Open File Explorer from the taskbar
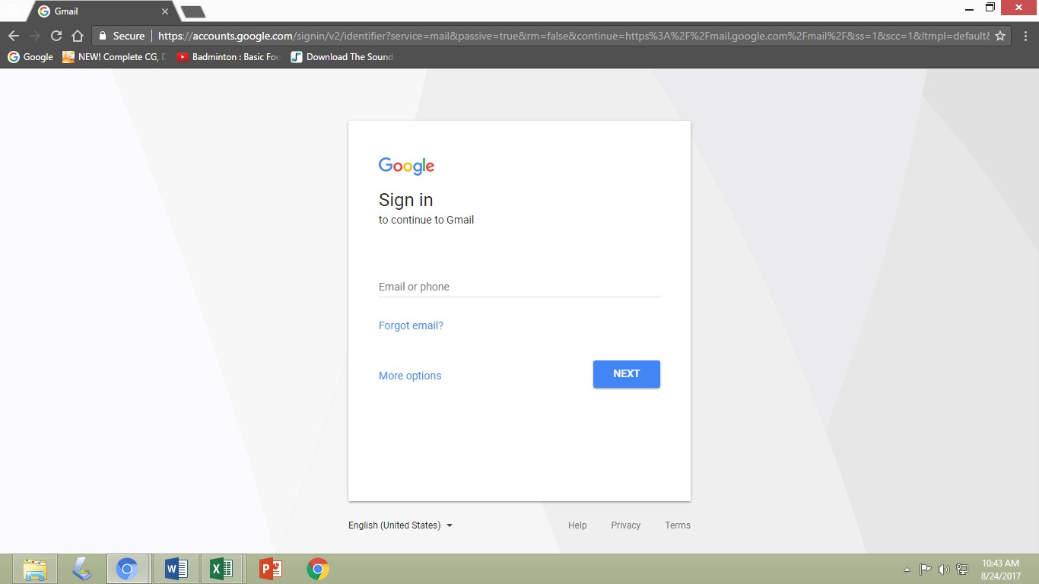 35,569
